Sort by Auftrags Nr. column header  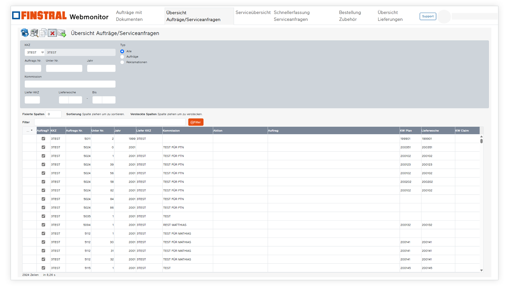pos(78,131)
